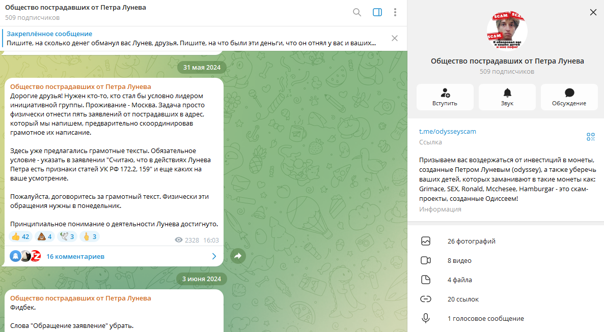Dismiss the pinned message bar
This screenshot has width=604, height=332.
click(395, 38)
